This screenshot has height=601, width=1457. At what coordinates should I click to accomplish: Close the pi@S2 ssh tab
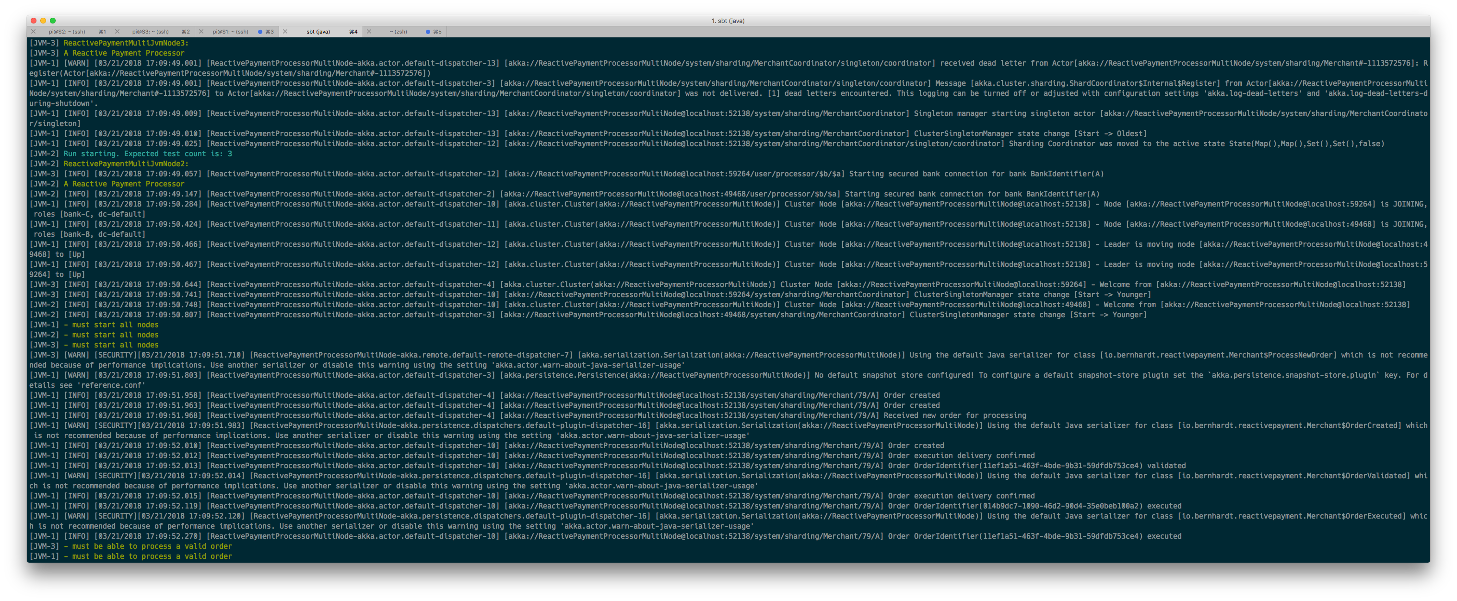click(x=34, y=32)
